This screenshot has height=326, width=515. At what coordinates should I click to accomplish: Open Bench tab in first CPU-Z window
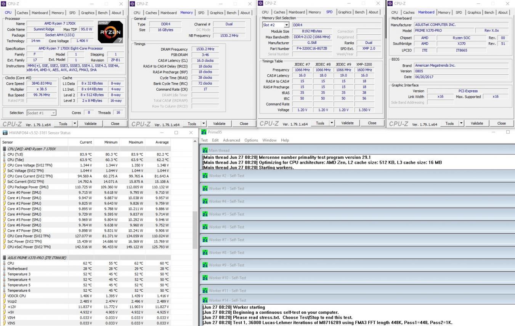(103, 13)
